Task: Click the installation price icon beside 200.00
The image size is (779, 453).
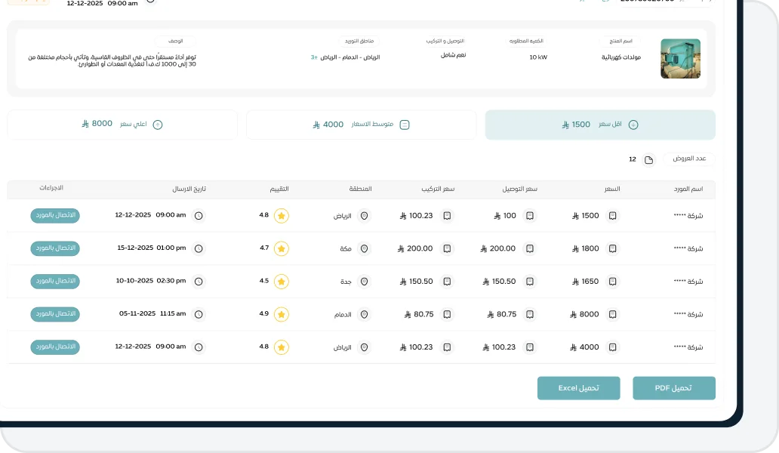Action: (447, 248)
